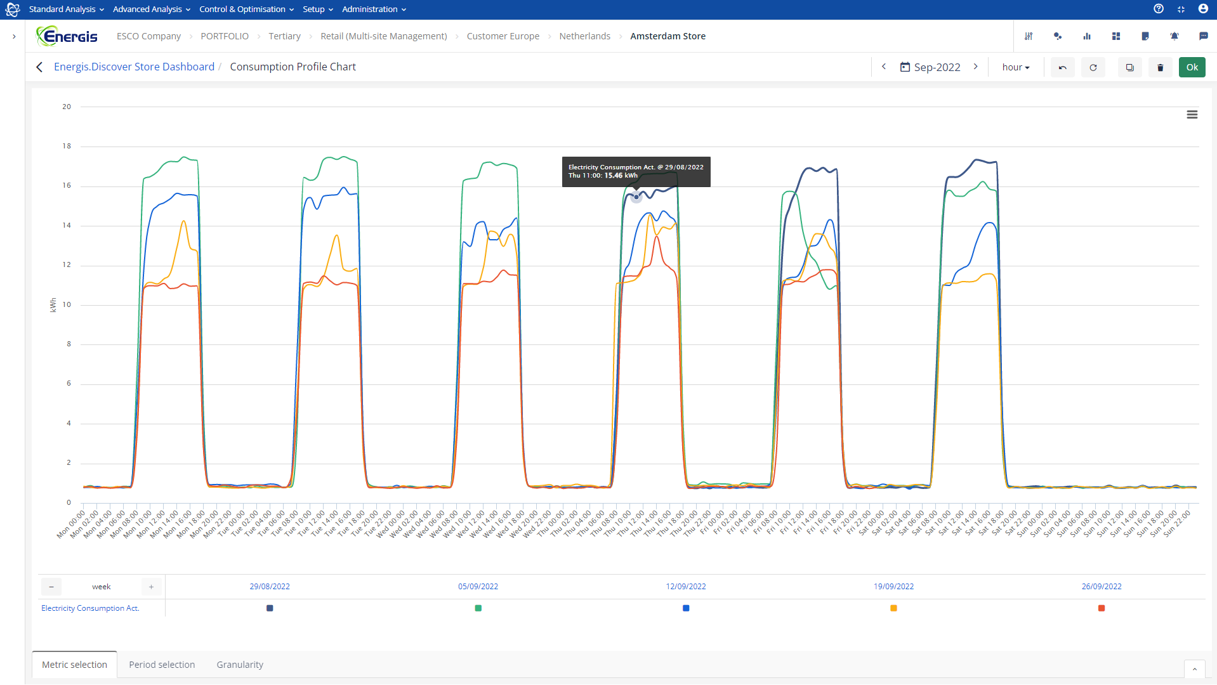Open the Energis.Discover Store Dashboard link
The height and width of the screenshot is (685, 1217).
click(134, 66)
